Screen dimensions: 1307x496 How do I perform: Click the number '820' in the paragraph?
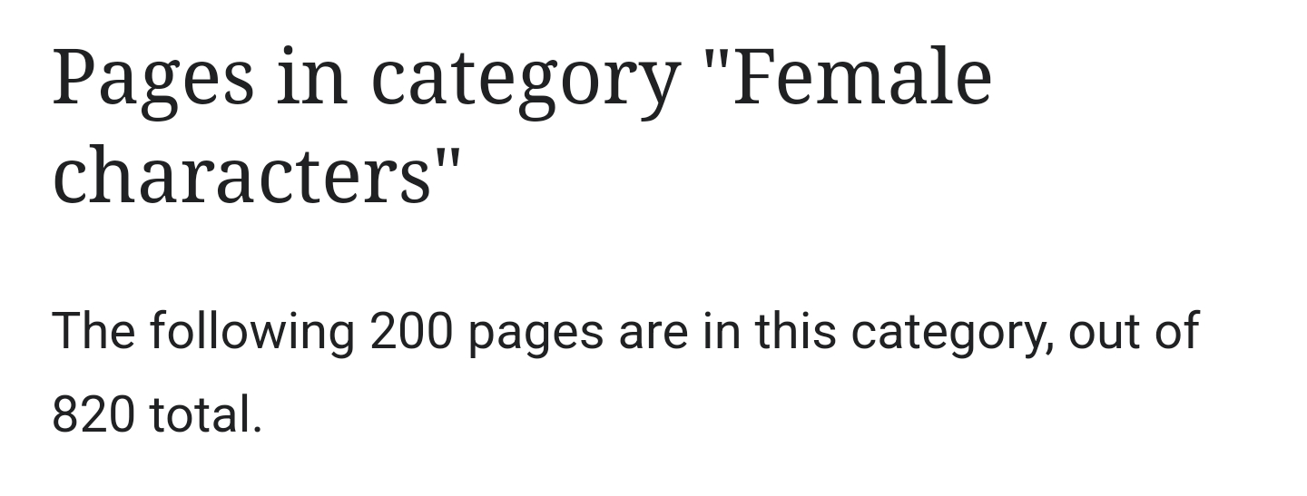tap(93, 416)
